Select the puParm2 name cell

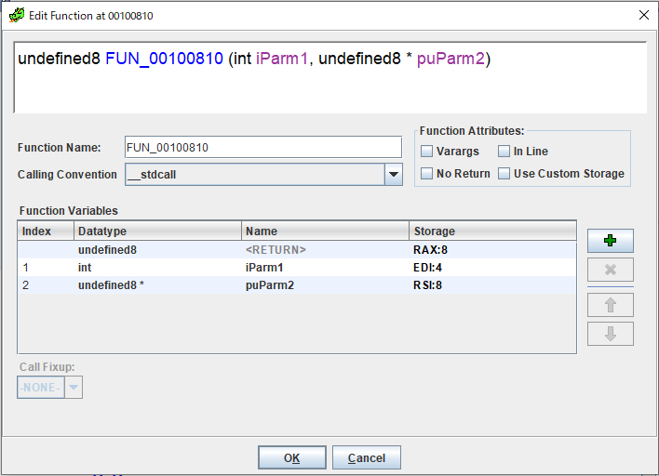325,285
